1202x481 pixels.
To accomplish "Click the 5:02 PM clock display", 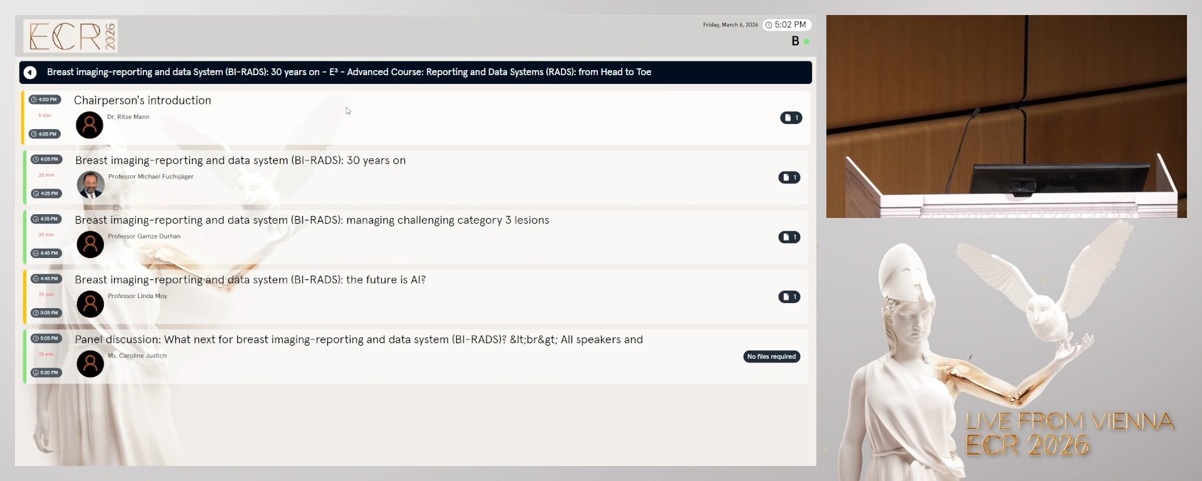I will click(787, 25).
